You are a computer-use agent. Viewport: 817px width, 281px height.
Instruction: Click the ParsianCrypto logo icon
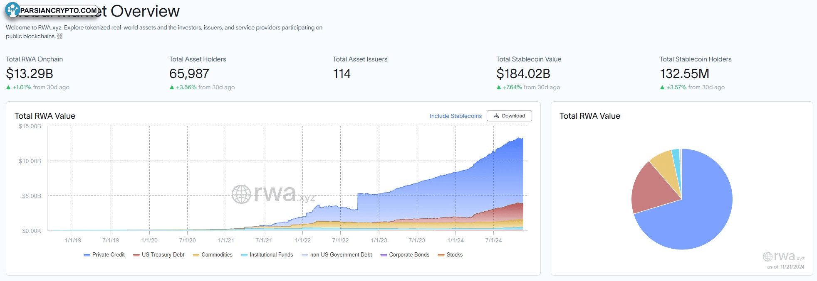coord(13,10)
